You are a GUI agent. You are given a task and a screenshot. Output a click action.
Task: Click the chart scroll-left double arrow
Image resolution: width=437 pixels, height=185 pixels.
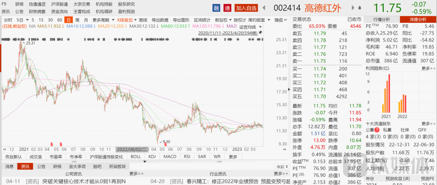pos(5,149)
